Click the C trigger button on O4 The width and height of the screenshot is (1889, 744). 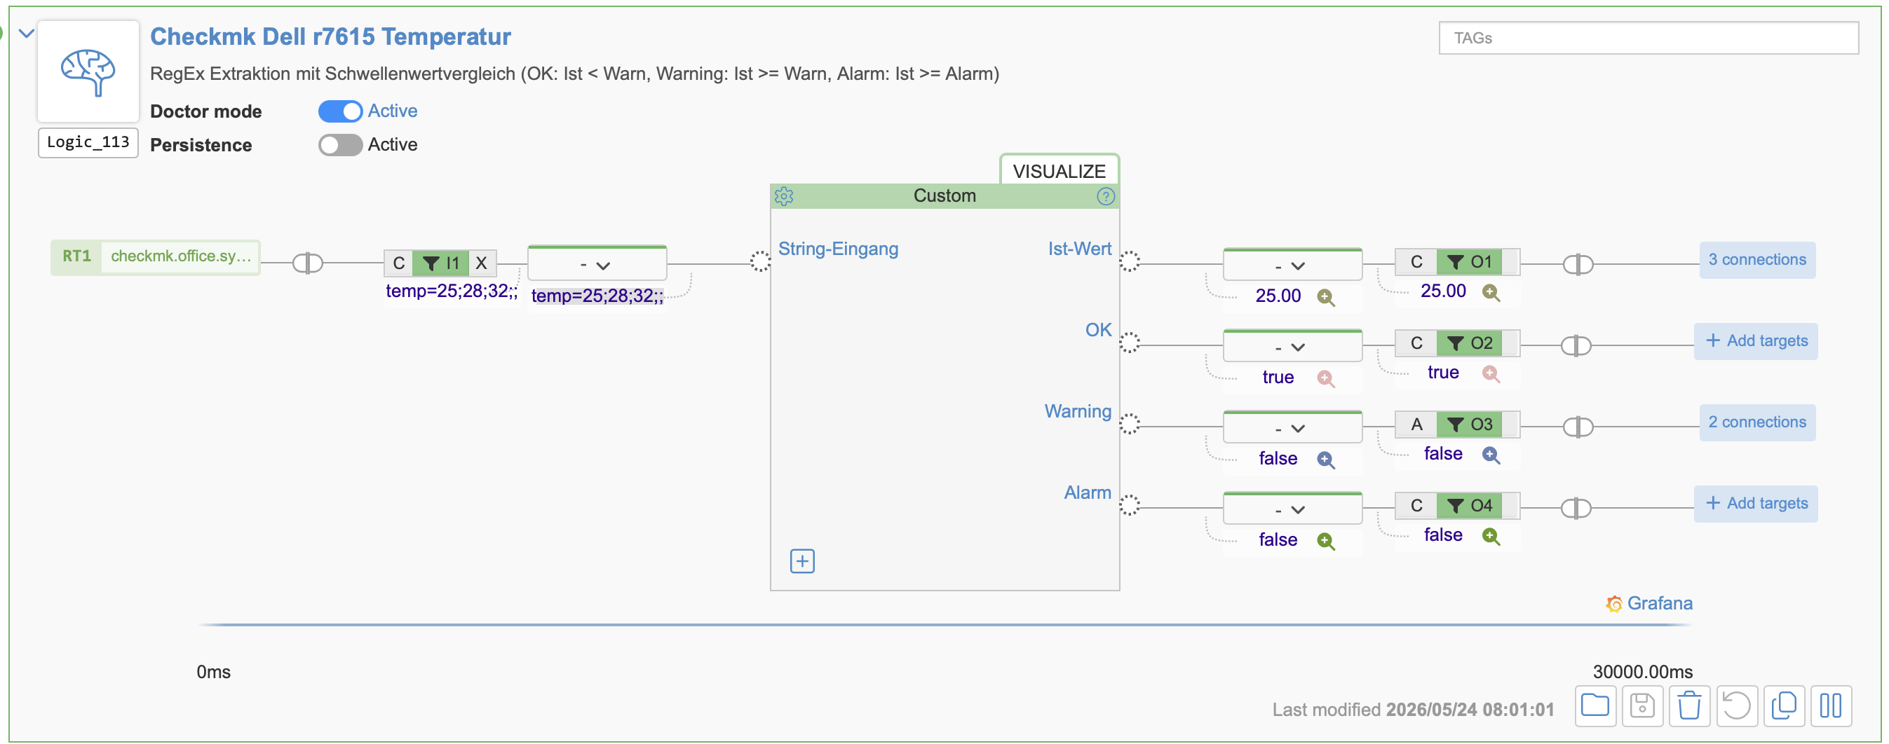pyautogui.click(x=1416, y=505)
